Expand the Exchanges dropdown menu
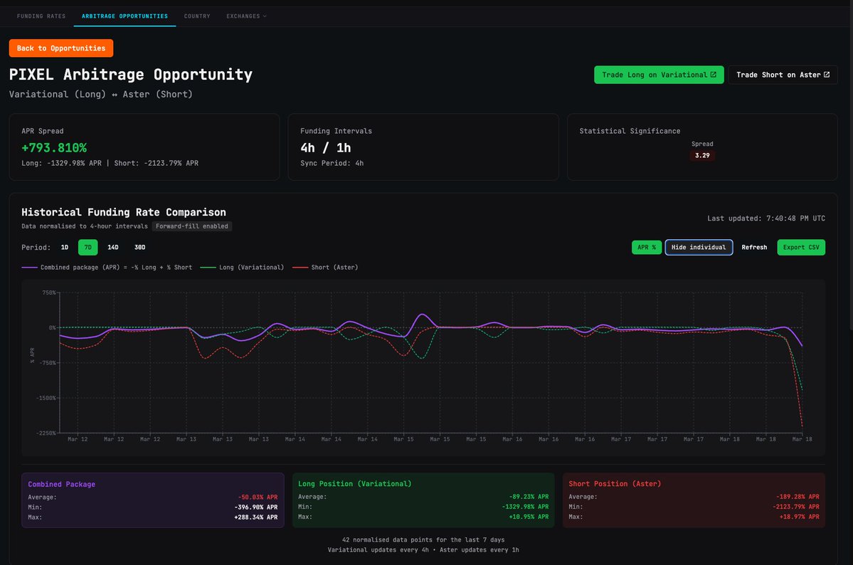The width and height of the screenshot is (853, 565). [x=246, y=16]
